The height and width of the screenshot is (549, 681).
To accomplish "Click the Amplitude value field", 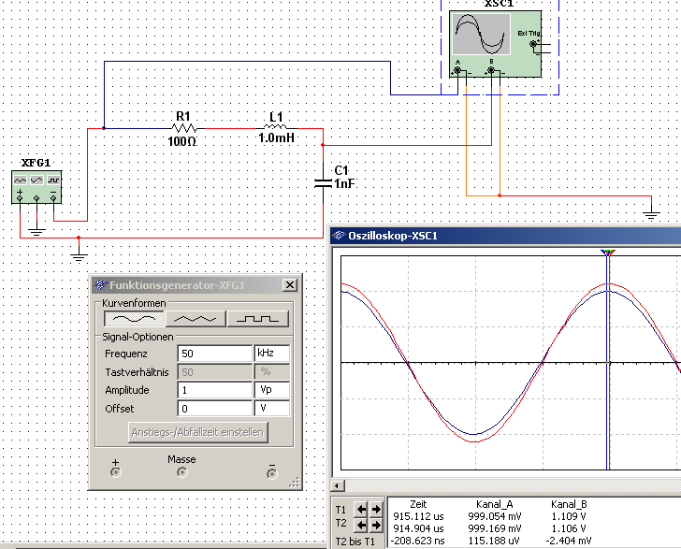I will click(x=214, y=390).
